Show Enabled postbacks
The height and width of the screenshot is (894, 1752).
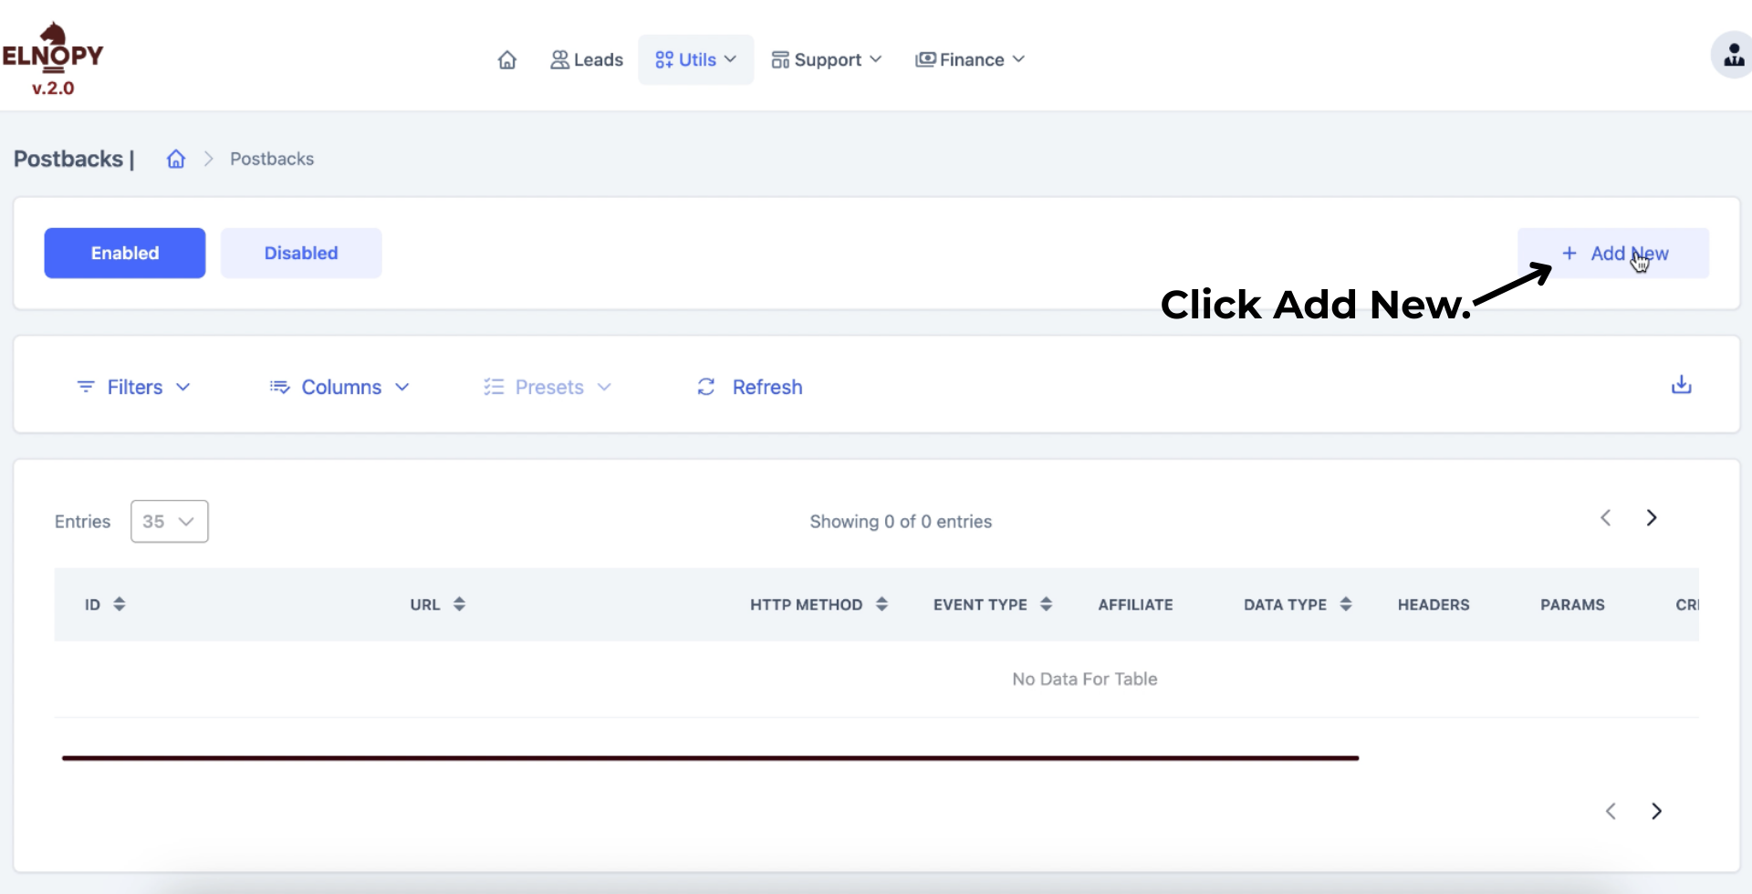(125, 254)
